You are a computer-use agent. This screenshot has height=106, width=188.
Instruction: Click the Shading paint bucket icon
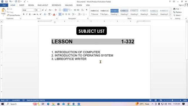point(79,14)
